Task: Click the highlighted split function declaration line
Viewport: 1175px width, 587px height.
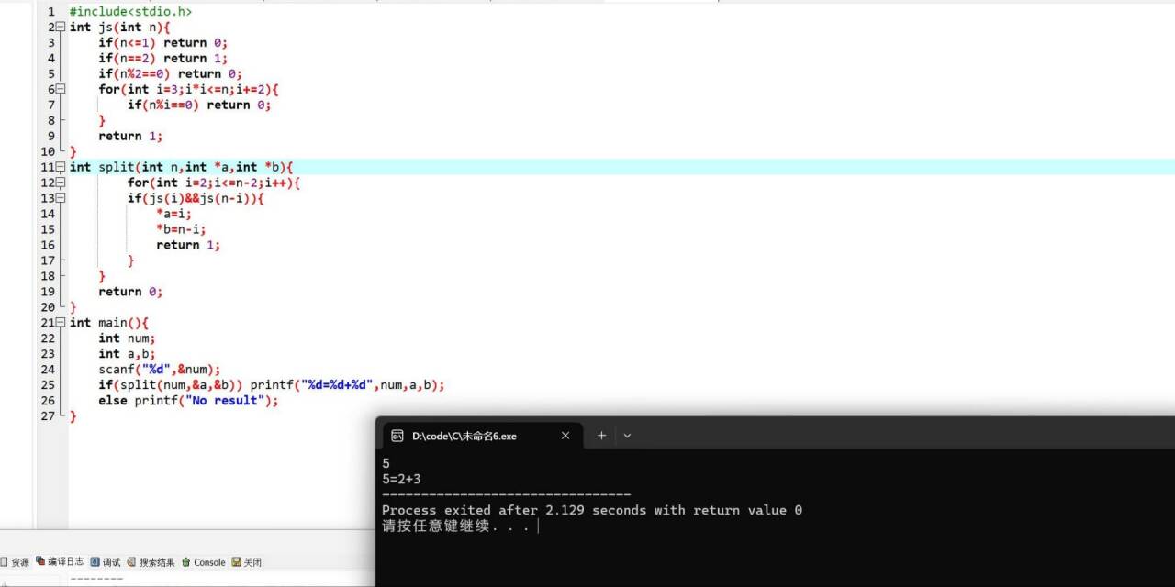Action: [184, 167]
